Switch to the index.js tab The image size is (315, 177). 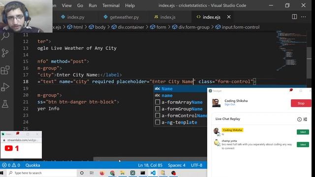pyautogui.click(x=165, y=17)
